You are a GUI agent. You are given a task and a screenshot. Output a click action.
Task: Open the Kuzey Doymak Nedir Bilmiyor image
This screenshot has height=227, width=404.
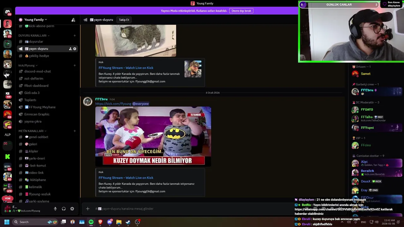(153, 136)
